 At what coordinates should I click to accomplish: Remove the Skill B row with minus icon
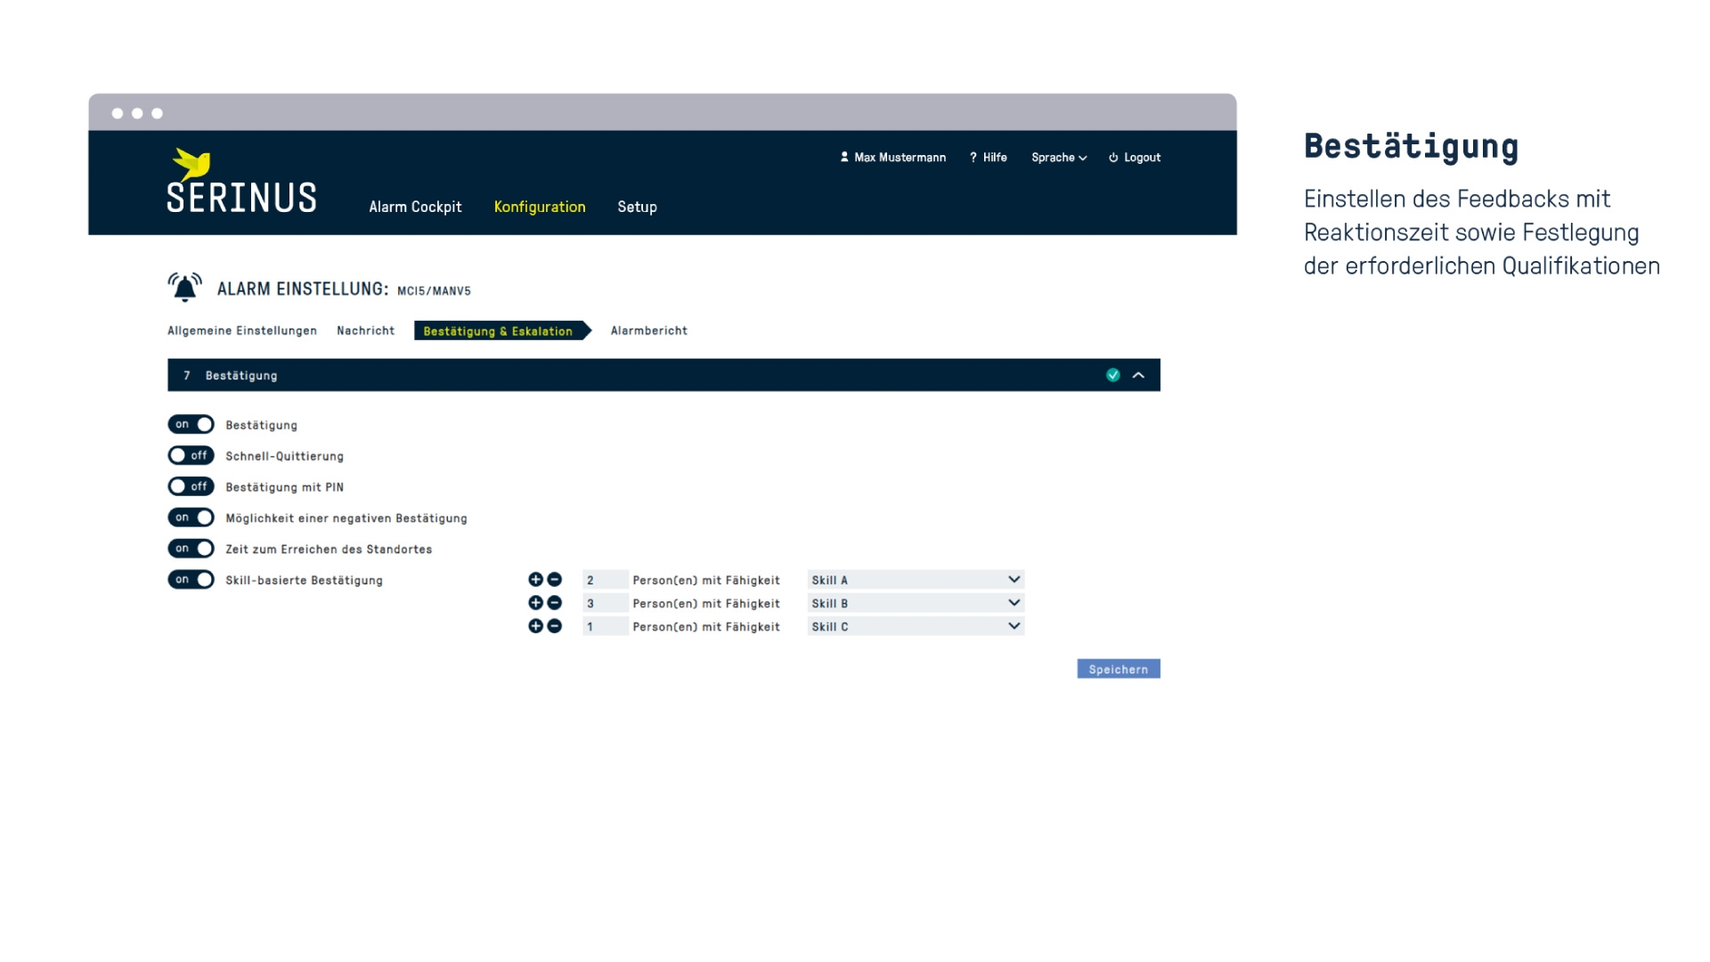pyautogui.click(x=554, y=602)
